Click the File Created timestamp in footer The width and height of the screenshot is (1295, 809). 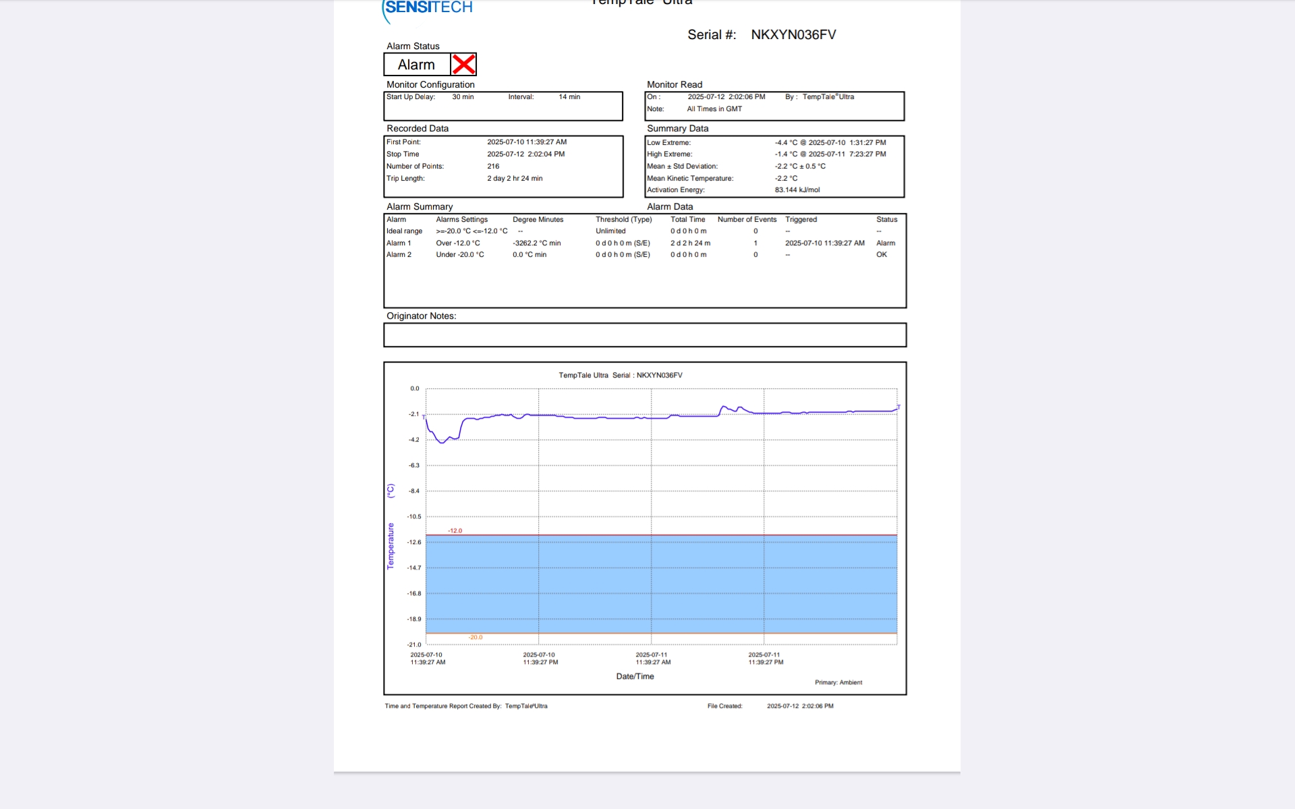pyautogui.click(x=799, y=707)
